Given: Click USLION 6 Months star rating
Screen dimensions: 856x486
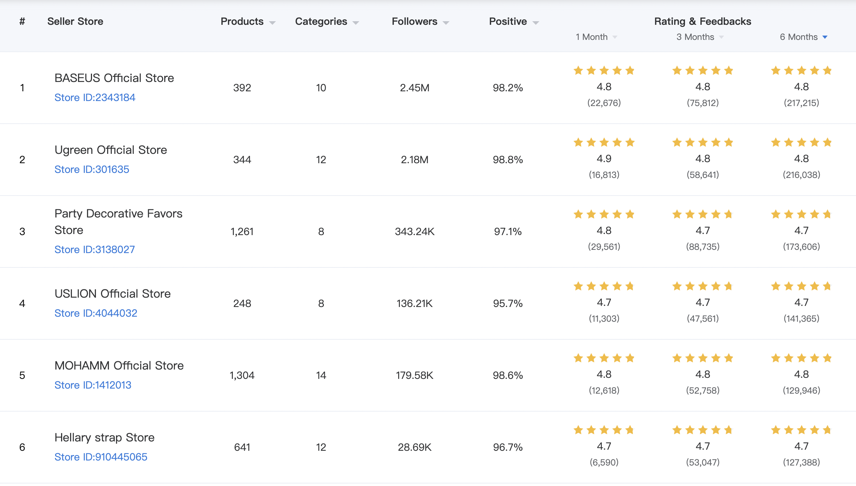Looking at the screenshot, I should 801,286.
